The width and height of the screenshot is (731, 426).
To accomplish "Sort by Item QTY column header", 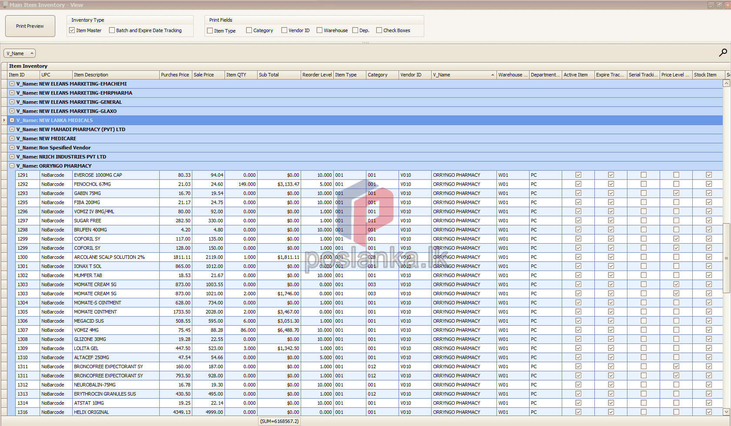I will coord(241,75).
